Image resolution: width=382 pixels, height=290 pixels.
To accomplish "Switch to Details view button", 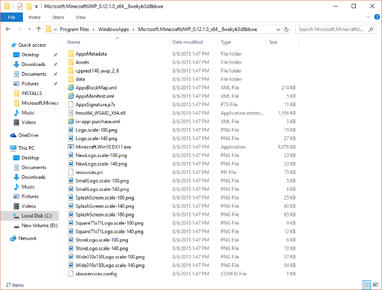I will [367, 285].
